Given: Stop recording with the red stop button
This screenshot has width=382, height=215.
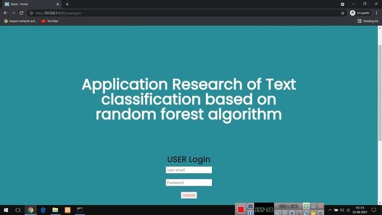Looking at the screenshot, I should 241,210.
